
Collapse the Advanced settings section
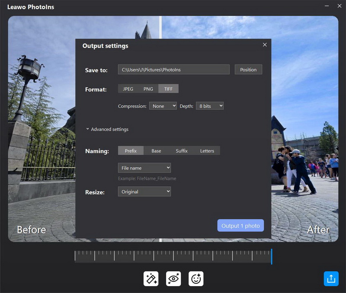(107, 129)
